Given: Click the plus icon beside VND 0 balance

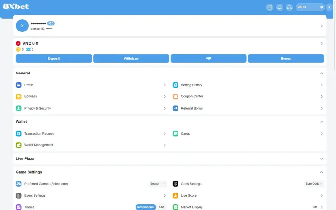Looking at the screenshot, I should pyautogui.click(x=37, y=44).
